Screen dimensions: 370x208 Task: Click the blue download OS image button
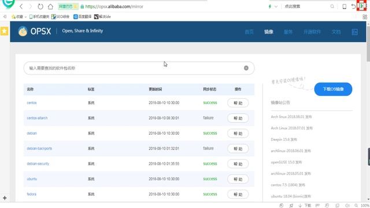click(x=333, y=89)
